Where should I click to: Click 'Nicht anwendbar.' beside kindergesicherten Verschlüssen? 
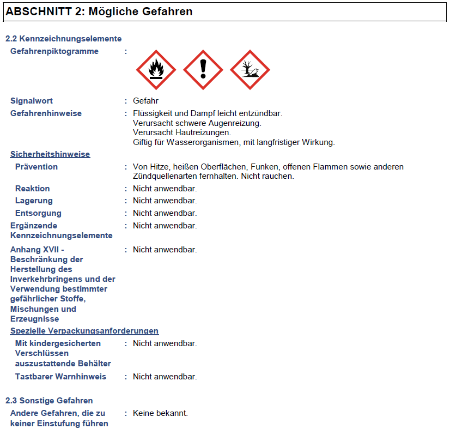(165, 343)
